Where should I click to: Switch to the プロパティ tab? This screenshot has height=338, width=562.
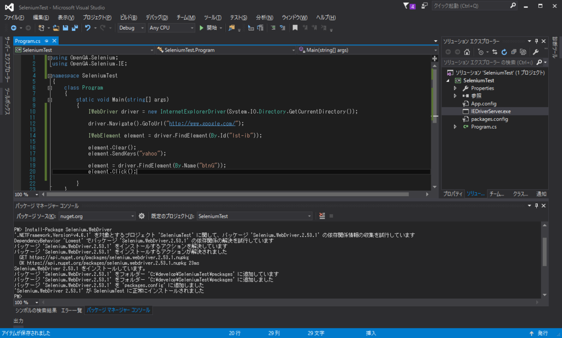pyautogui.click(x=453, y=194)
